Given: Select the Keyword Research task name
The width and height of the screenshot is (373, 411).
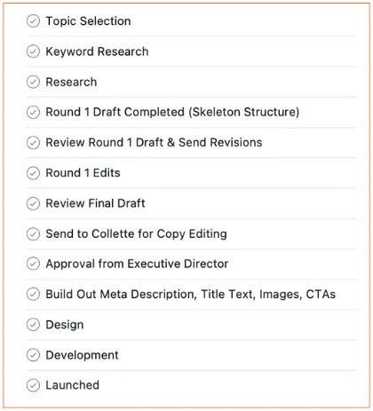Looking at the screenshot, I should 97,51.
